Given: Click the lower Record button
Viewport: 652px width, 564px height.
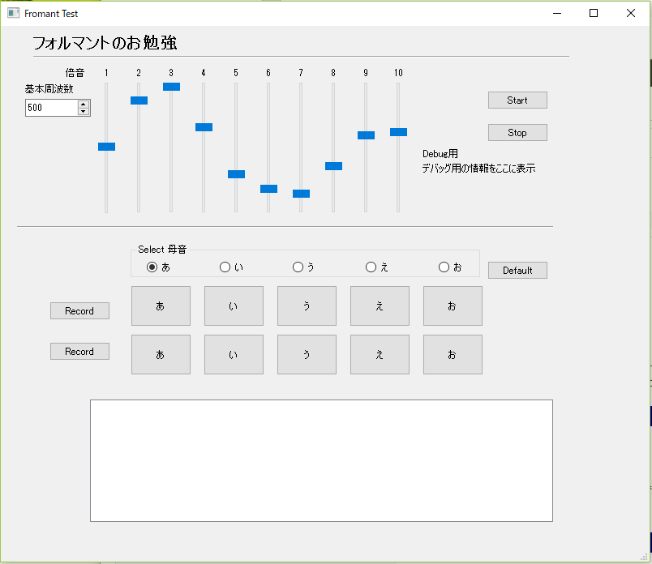Looking at the screenshot, I should click(79, 351).
